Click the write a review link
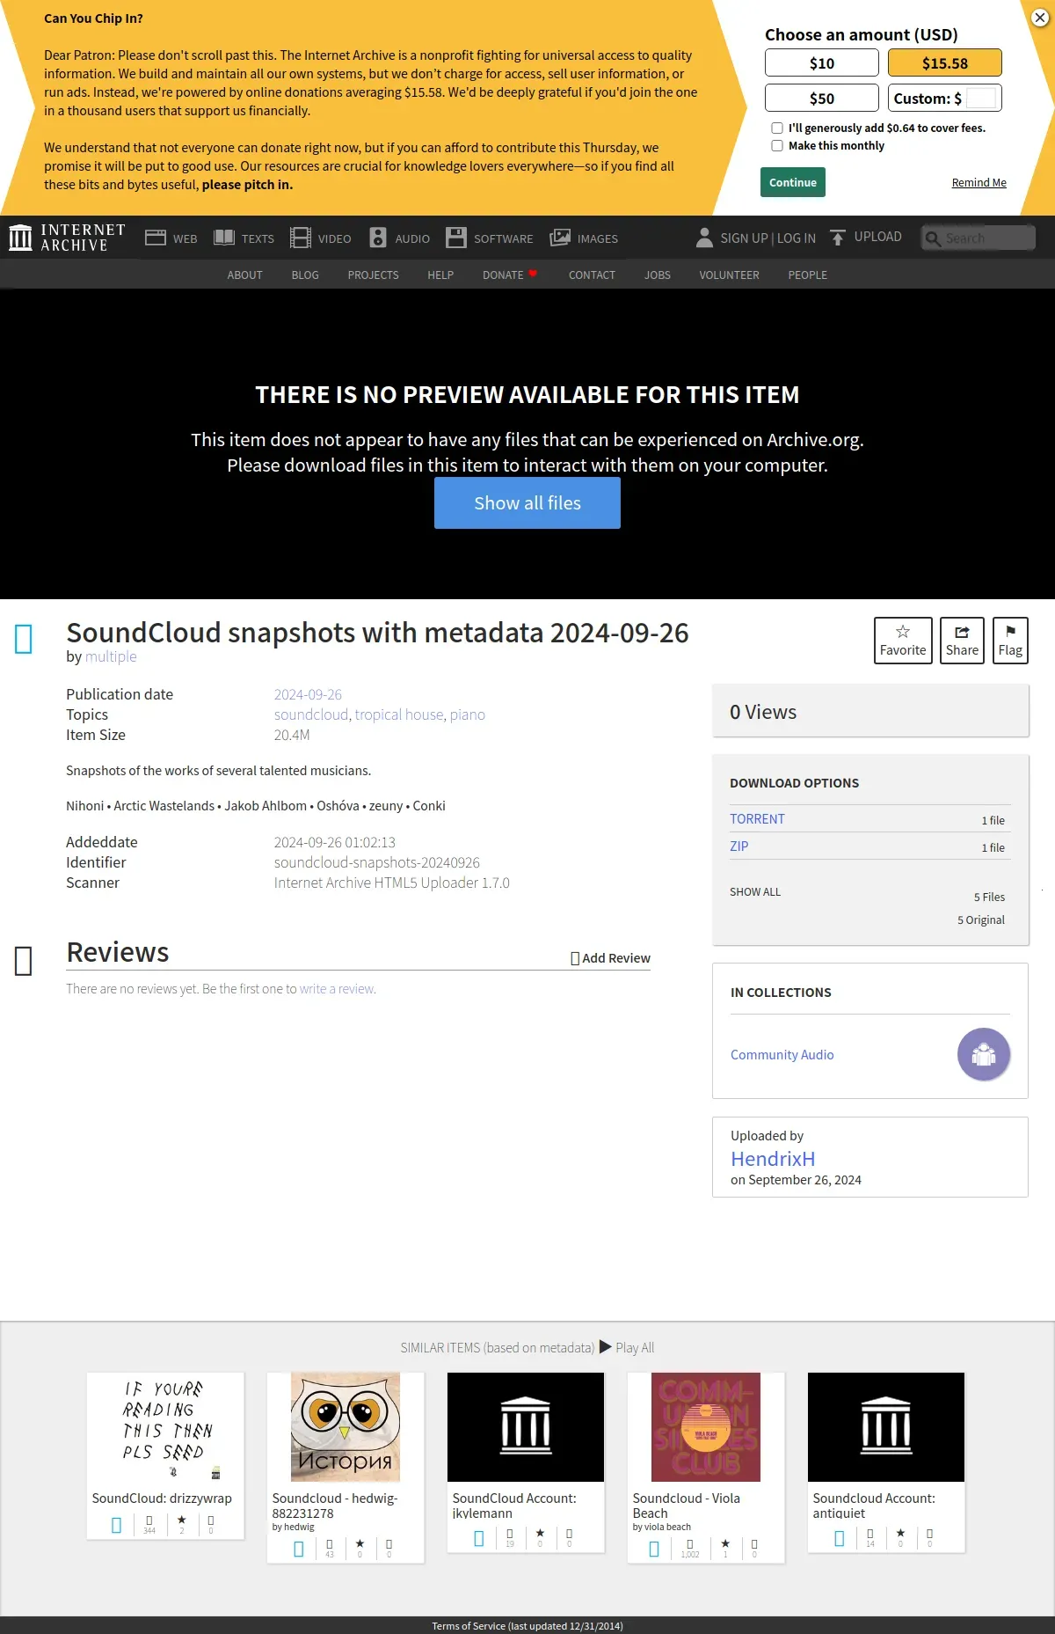Image resolution: width=1055 pixels, height=1634 pixels. click(x=337, y=989)
